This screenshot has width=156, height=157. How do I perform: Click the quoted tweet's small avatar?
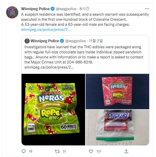(27, 41)
